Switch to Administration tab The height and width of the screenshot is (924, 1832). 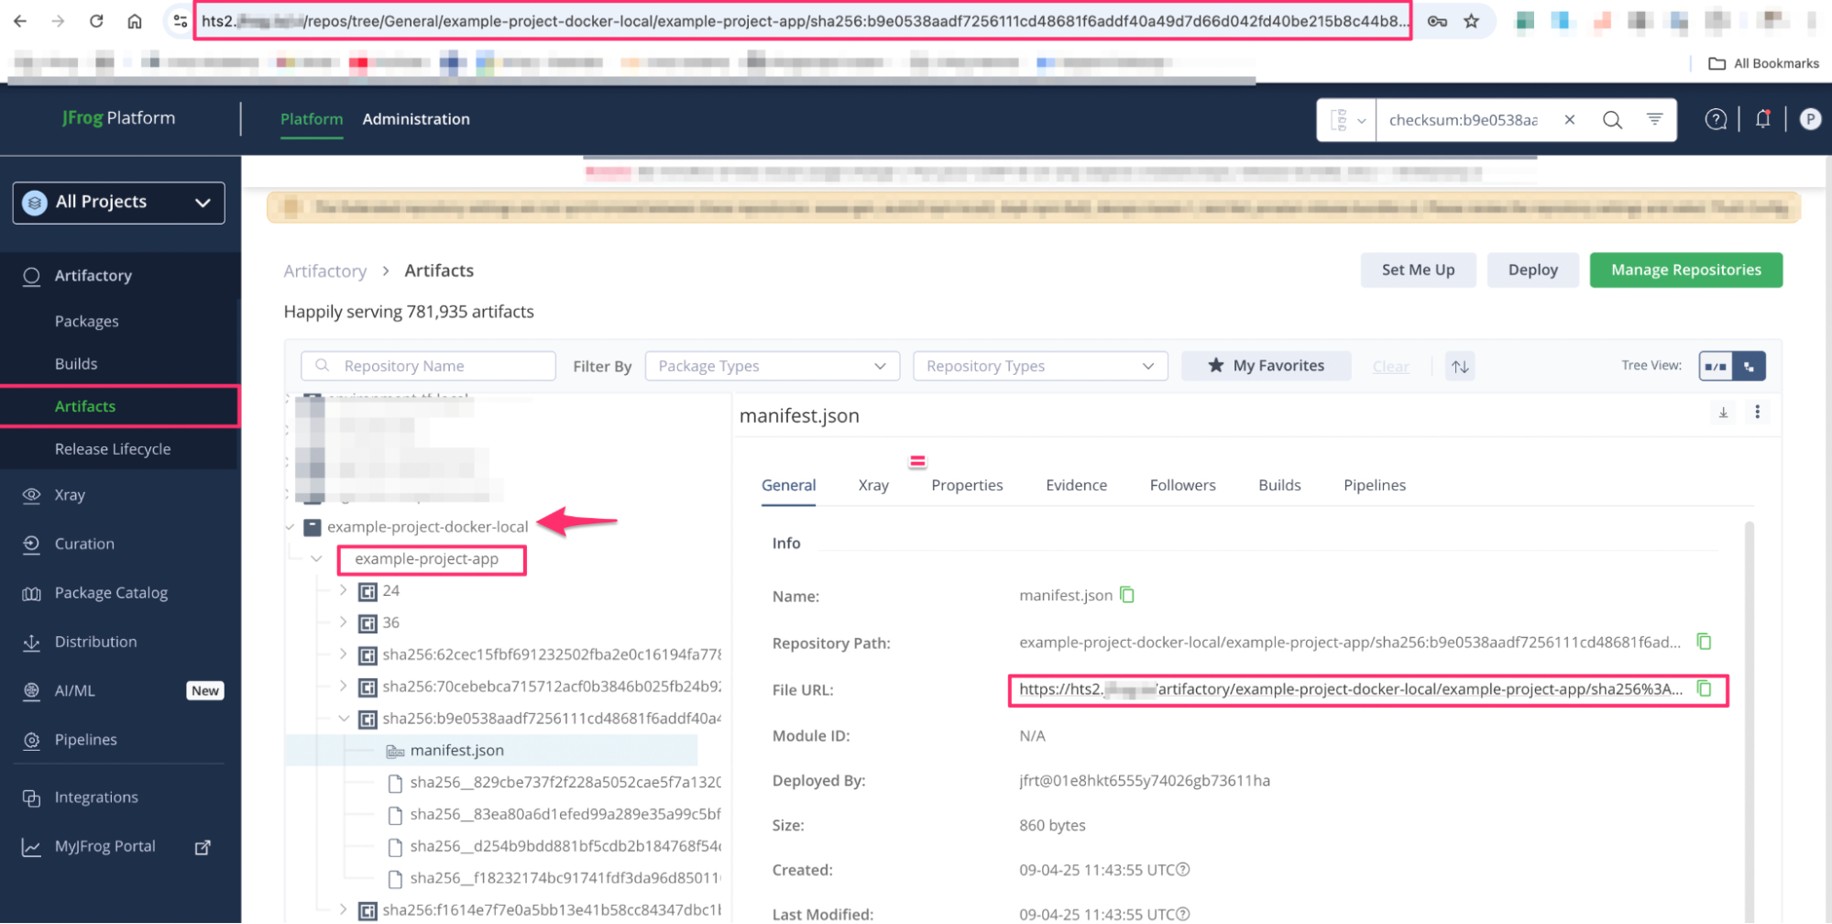click(x=416, y=119)
